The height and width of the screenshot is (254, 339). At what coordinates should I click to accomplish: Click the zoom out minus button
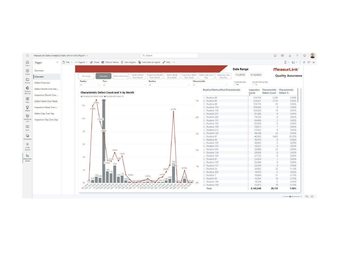pos(283,196)
